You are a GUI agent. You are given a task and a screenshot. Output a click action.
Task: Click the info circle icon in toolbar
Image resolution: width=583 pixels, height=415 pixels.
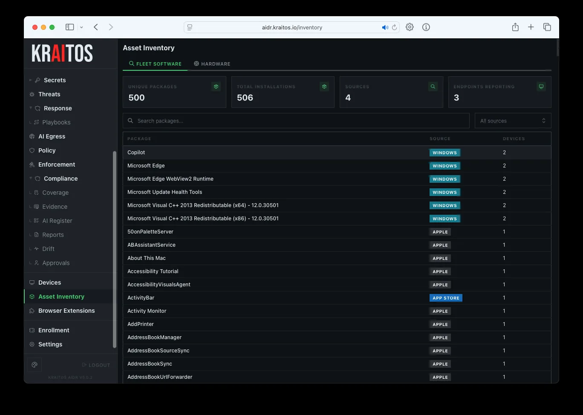[426, 27]
